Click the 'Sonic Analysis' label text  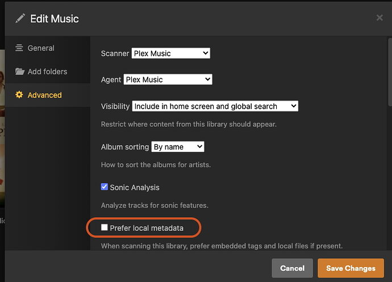135,188
